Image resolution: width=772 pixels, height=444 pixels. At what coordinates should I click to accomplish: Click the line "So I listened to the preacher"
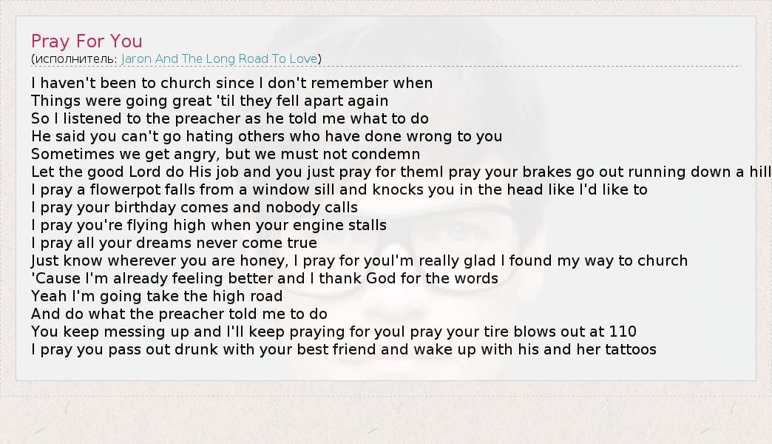[229, 118]
